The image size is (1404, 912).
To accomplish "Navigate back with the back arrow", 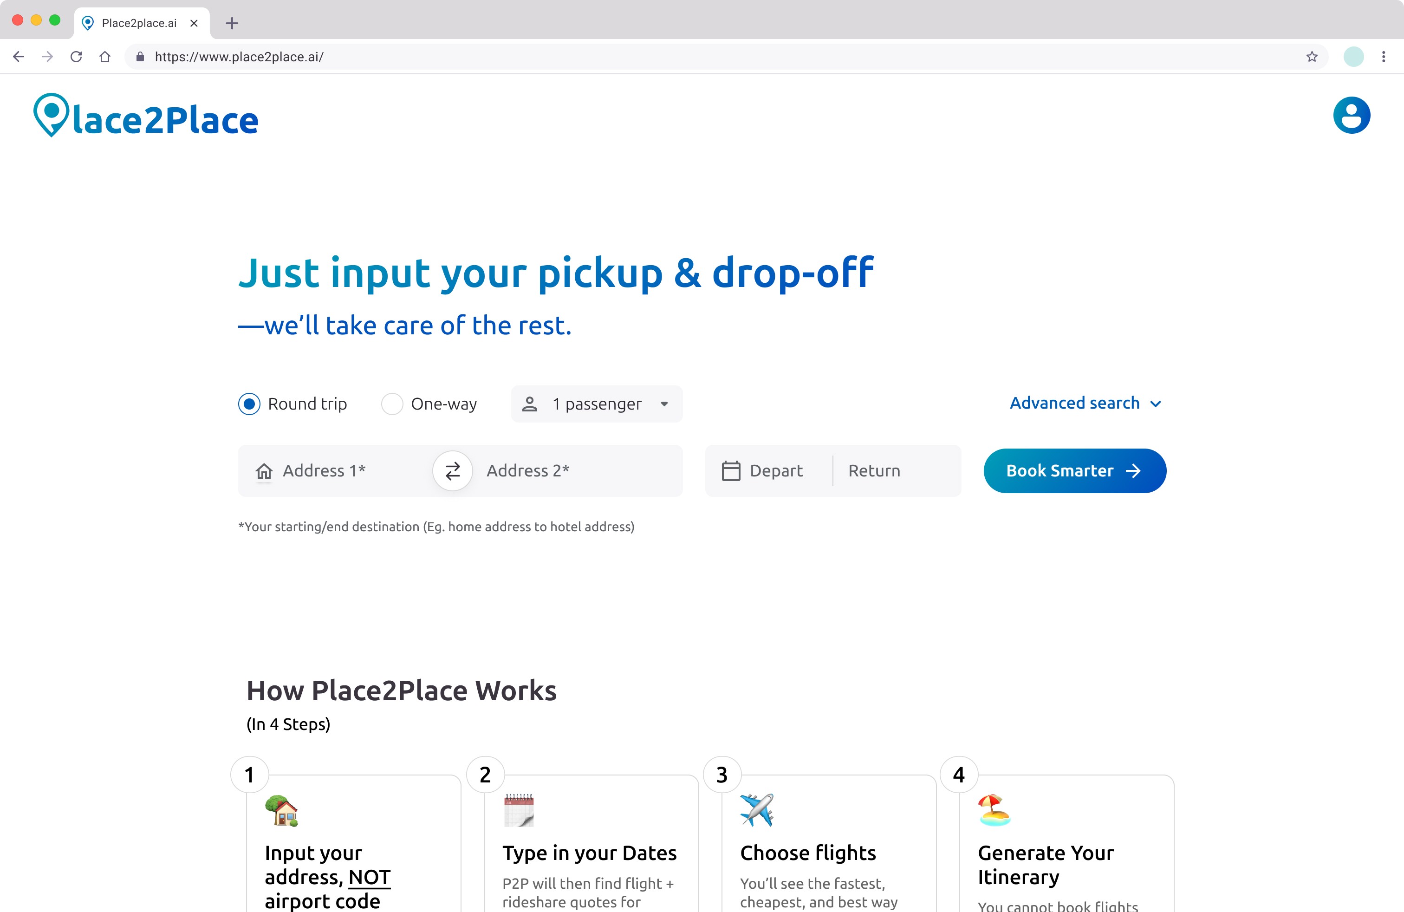I will coord(19,57).
